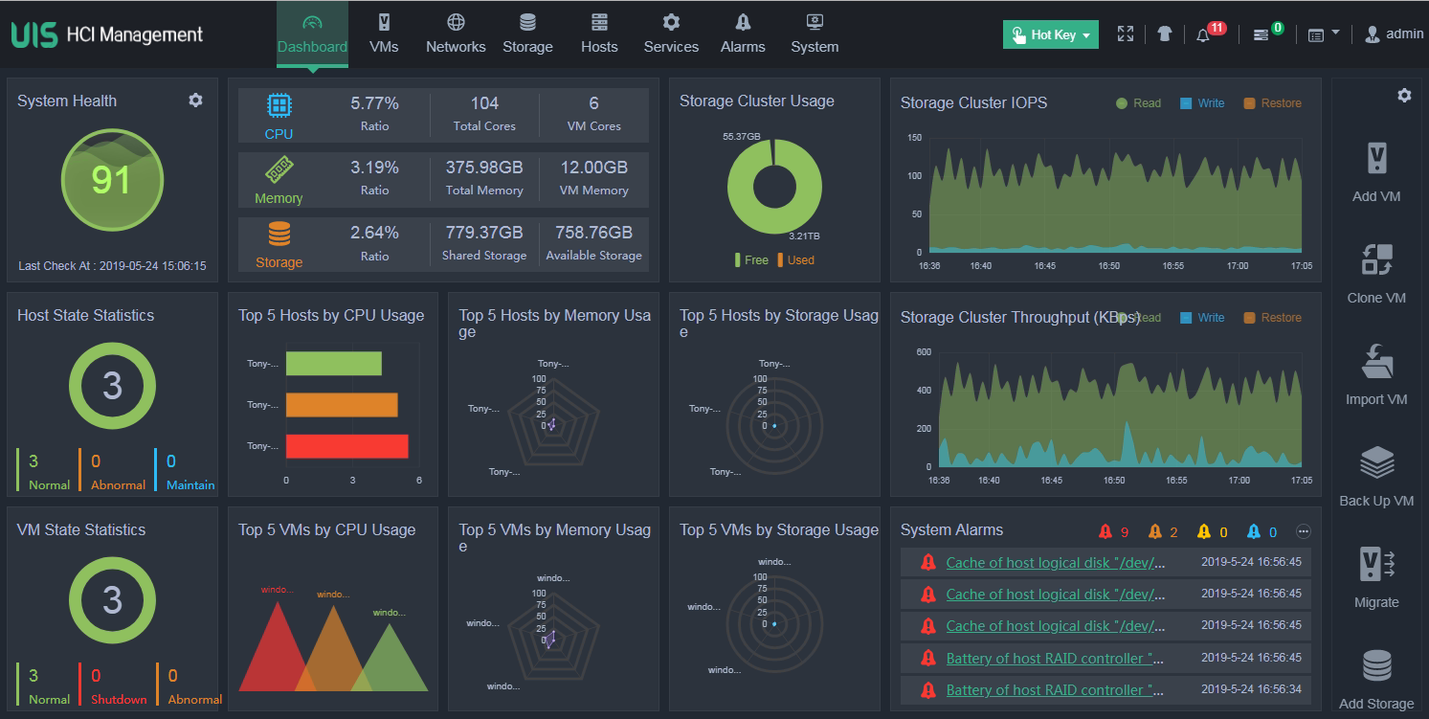This screenshot has width=1429, height=719.
Task: Open the Import VM tool
Action: (x=1376, y=362)
